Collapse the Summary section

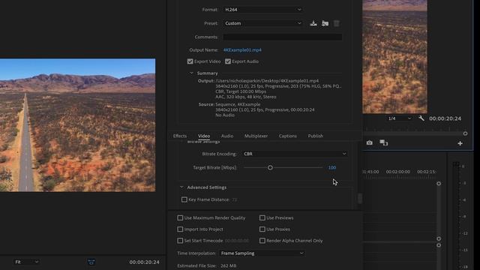tap(191, 73)
